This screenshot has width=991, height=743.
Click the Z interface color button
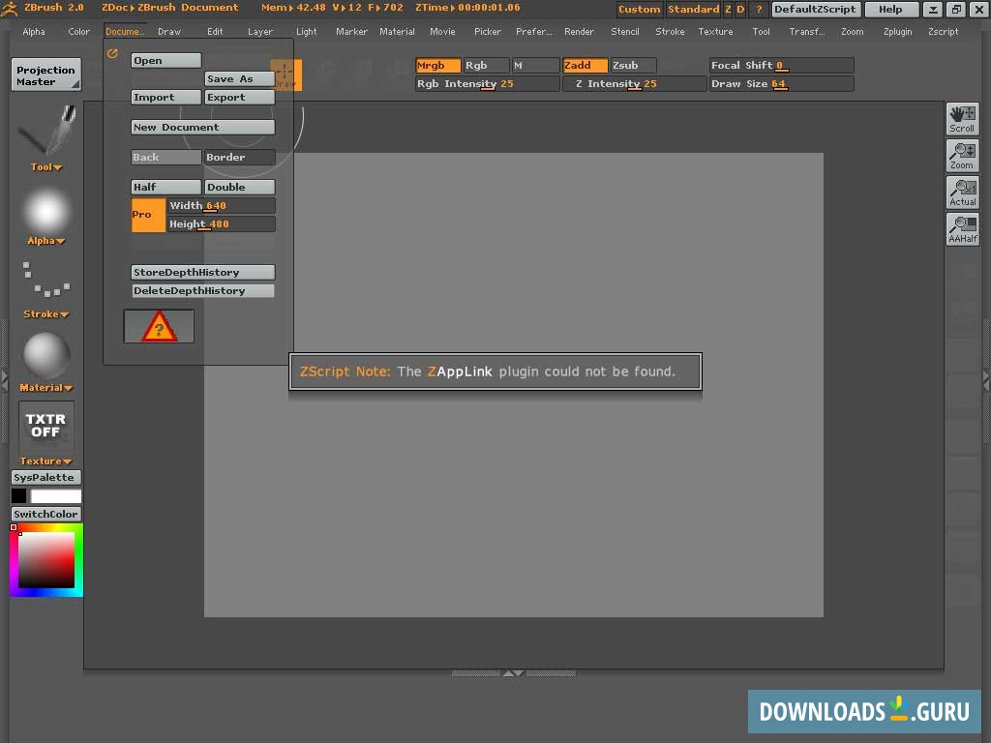(728, 9)
